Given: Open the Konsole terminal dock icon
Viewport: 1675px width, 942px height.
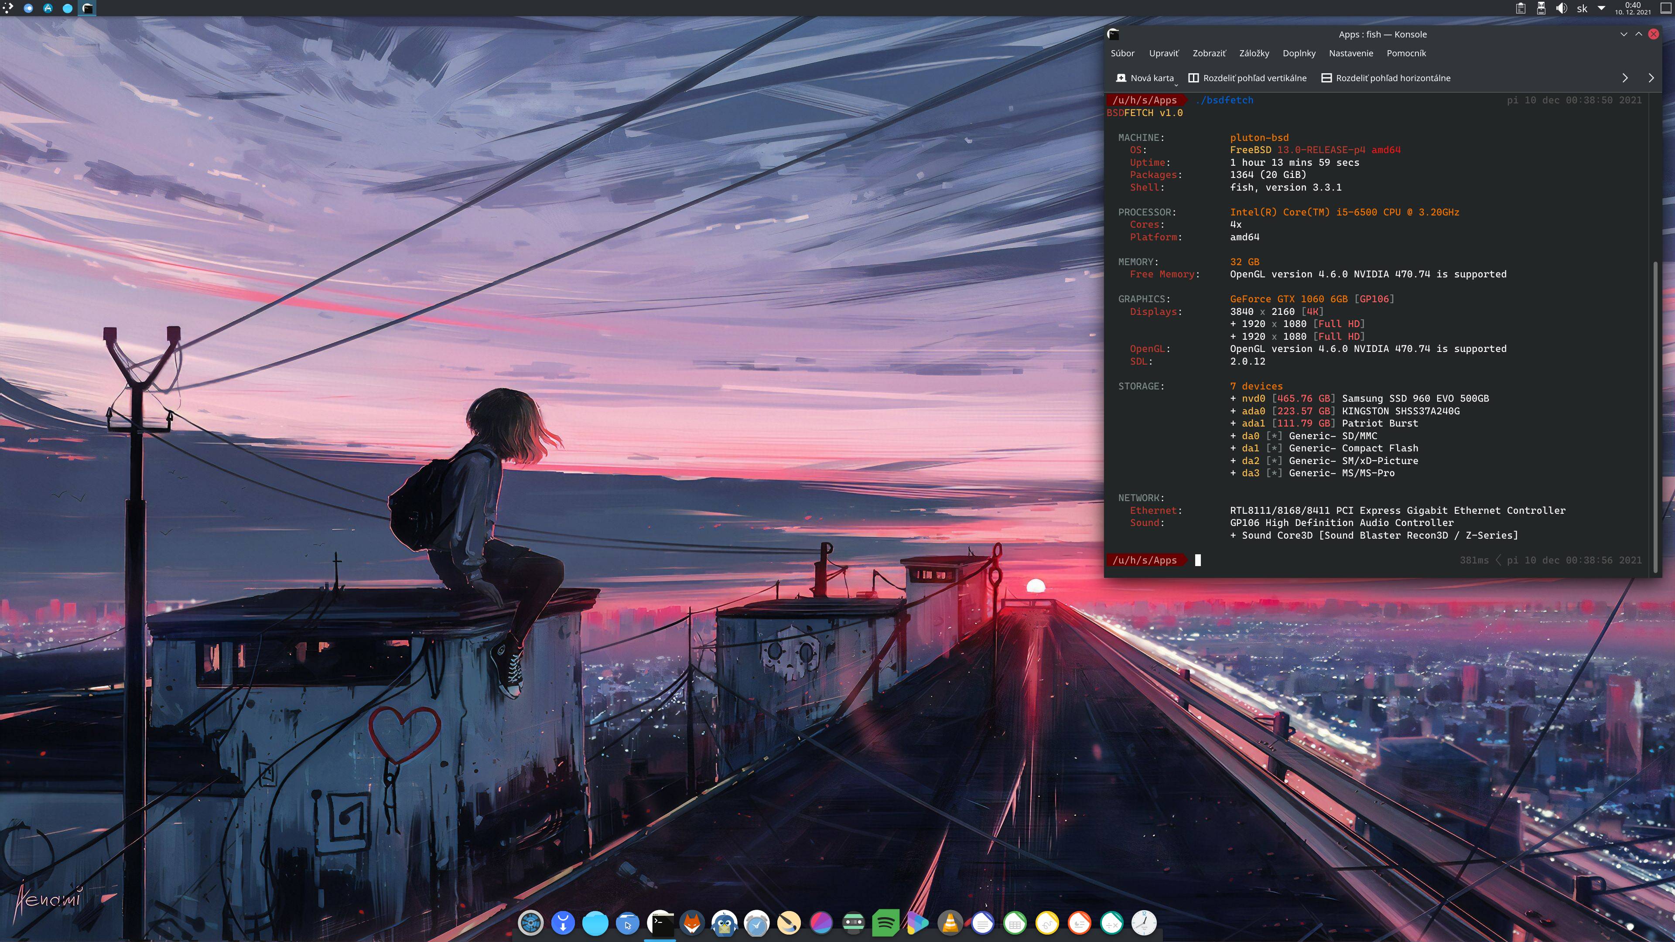Looking at the screenshot, I should [x=660, y=922].
